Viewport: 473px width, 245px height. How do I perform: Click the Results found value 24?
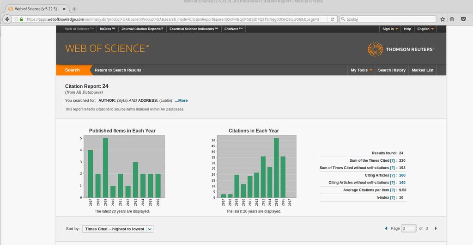point(401,153)
